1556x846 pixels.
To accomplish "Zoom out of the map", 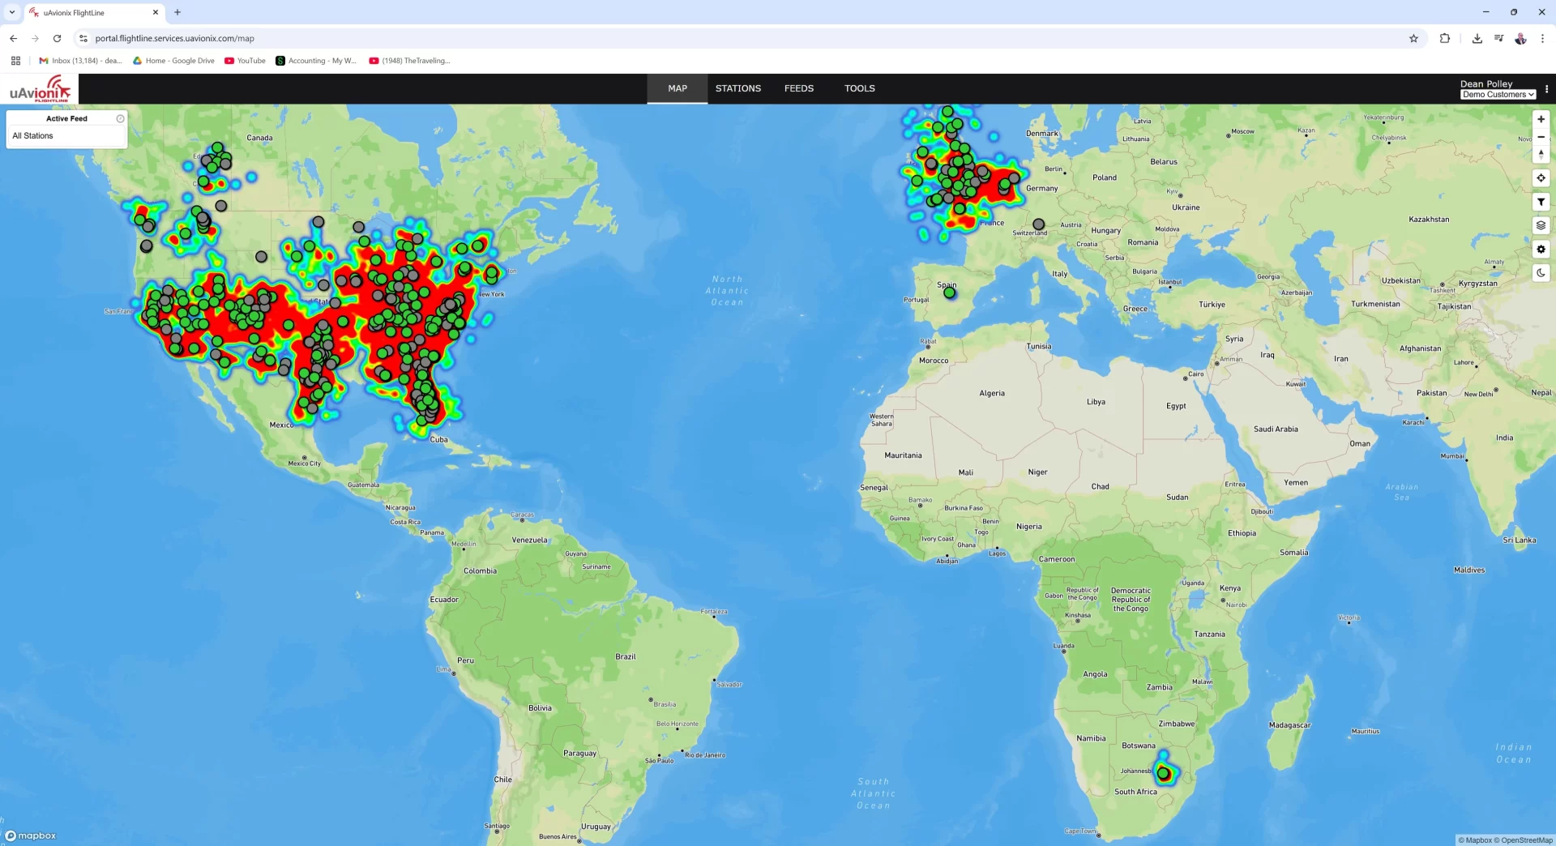I will click(1541, 137).
